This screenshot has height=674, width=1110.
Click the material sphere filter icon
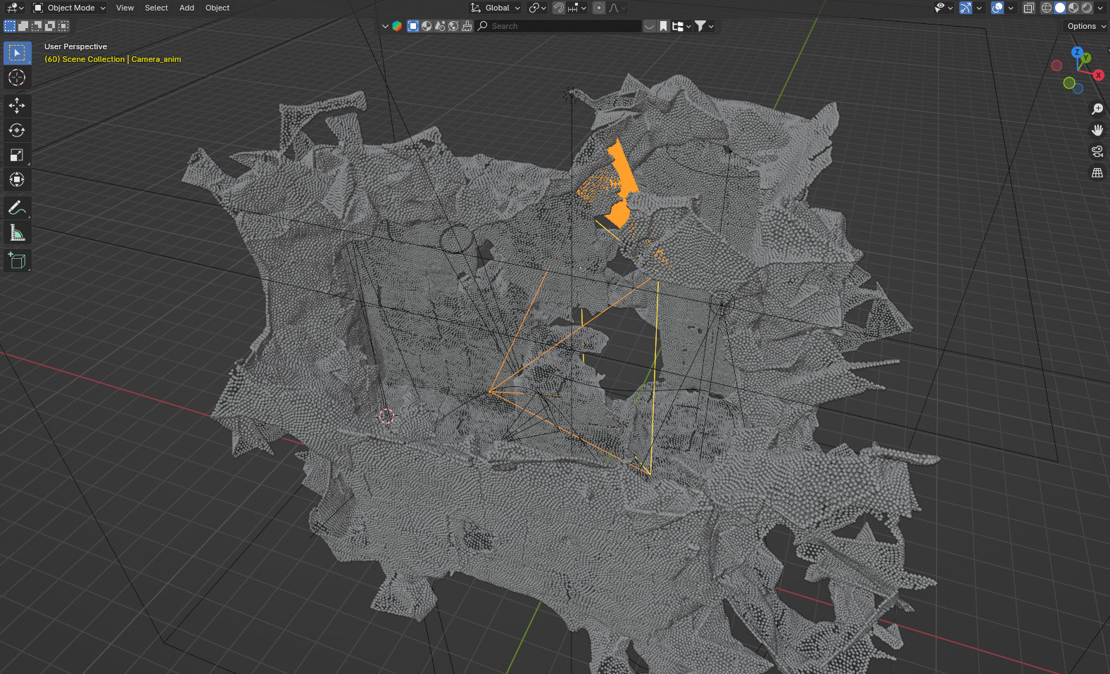pyautogui.click(x=427, y=26)
